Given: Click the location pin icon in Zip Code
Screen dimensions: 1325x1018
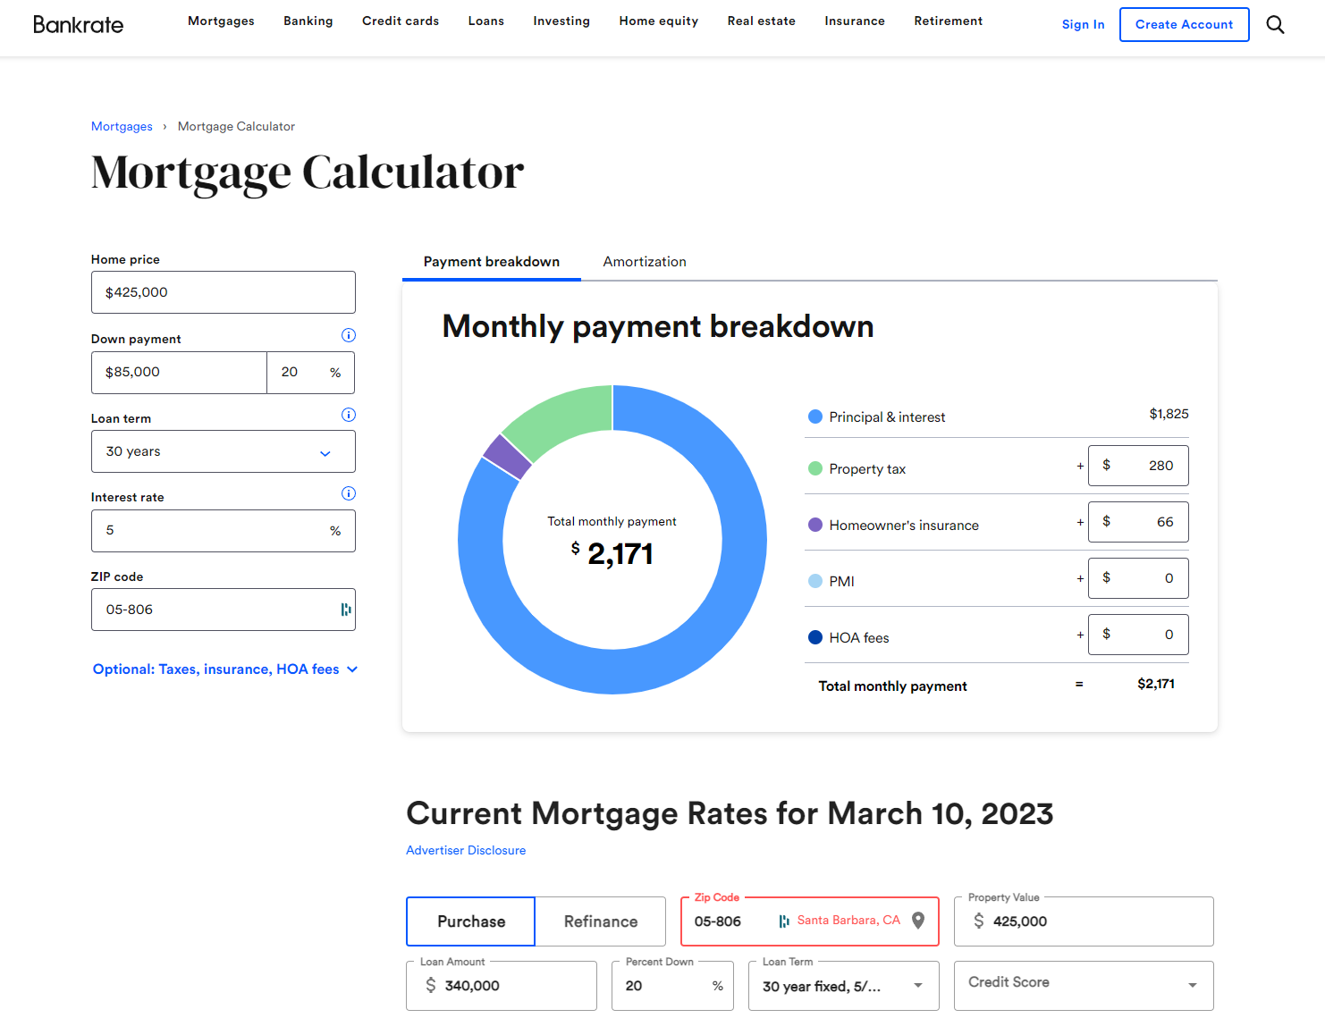Looking at the screenshot, I should pyautogui.click(x=918, y=921).
